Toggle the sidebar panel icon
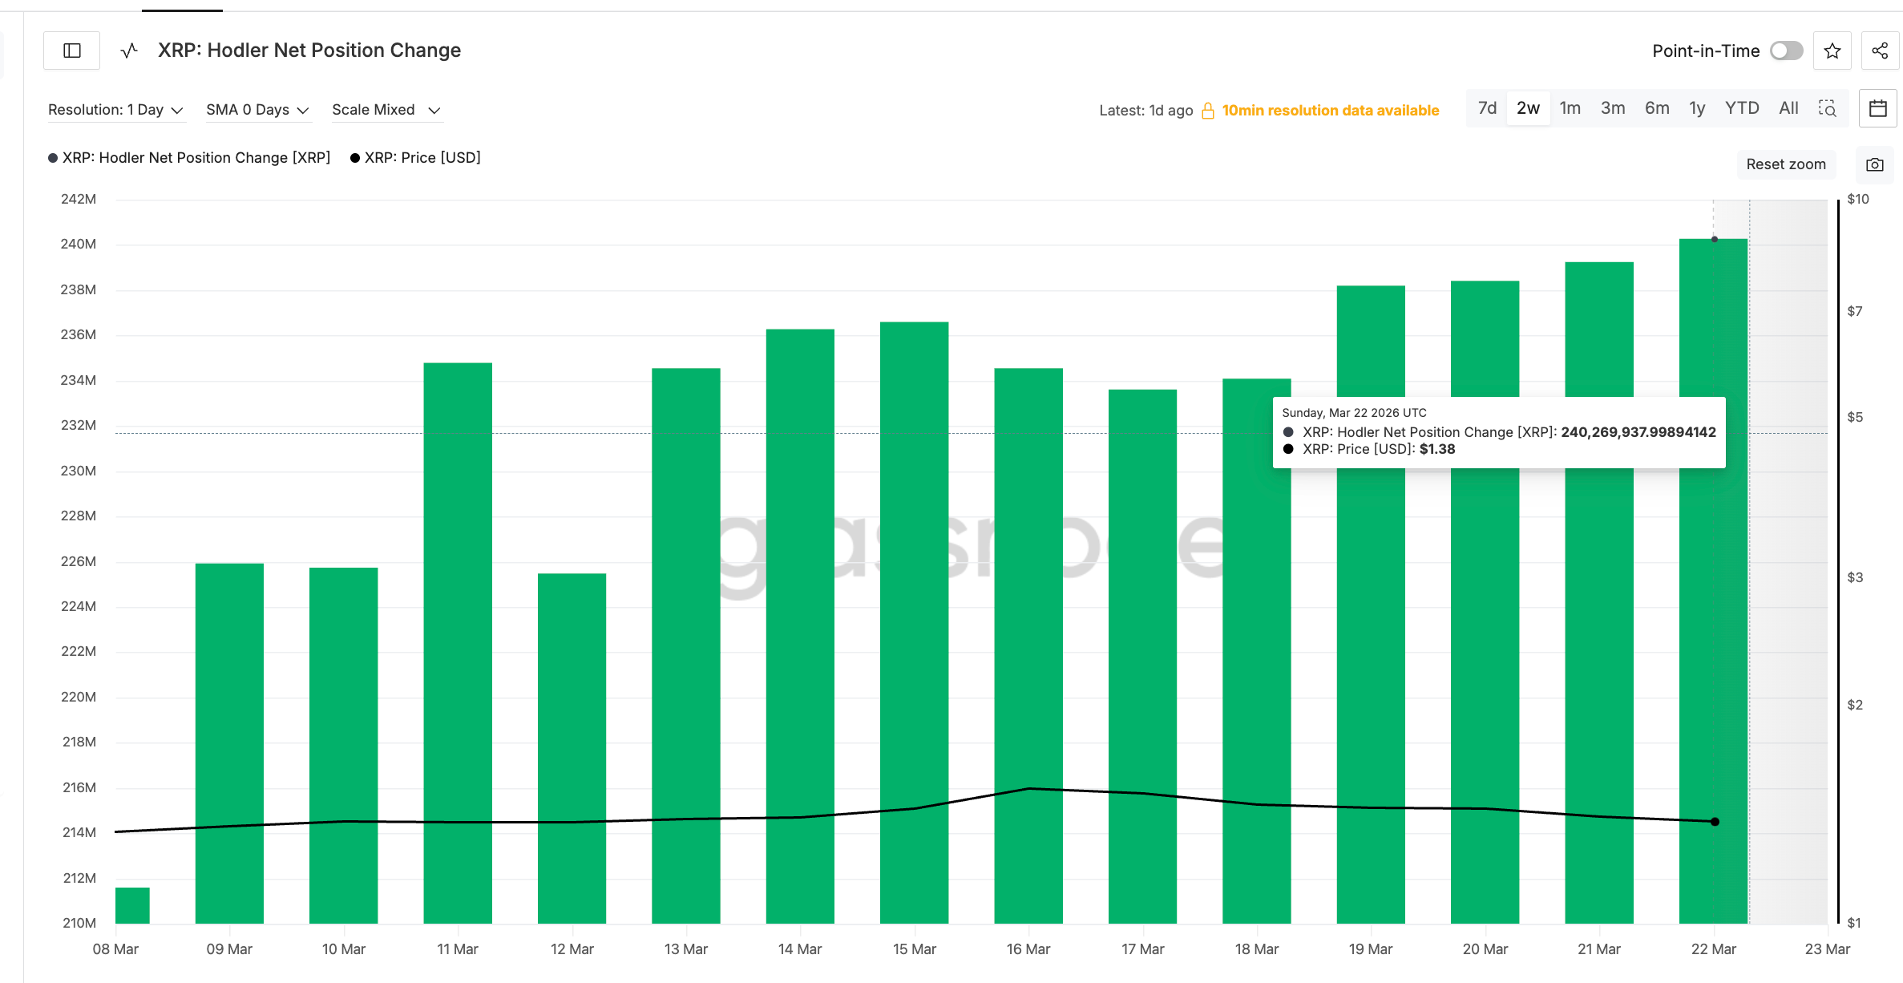The width and height of the screenshot is (1903, 983). coord(72,51)
